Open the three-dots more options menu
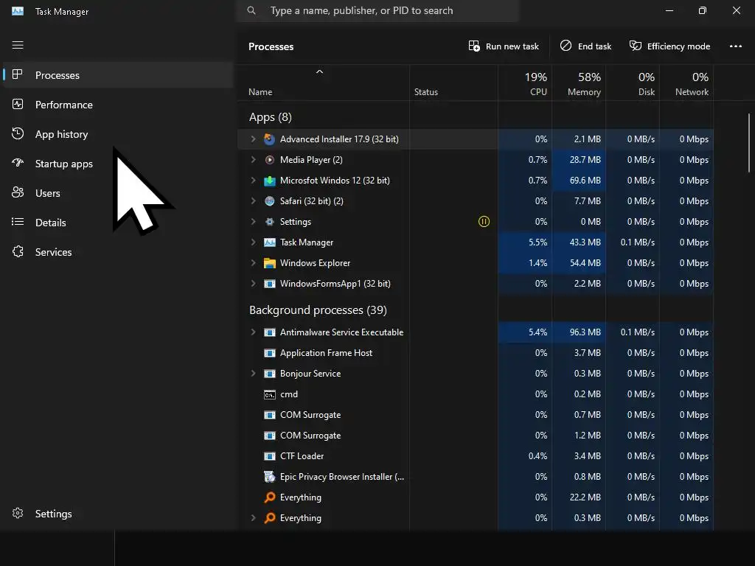This screenshot has width=755, height=566. [x=735, y=46]
